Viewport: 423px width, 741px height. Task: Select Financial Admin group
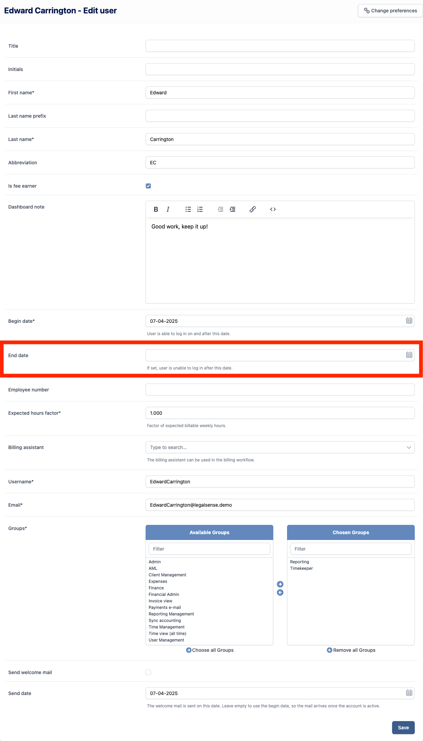point(164,595)
